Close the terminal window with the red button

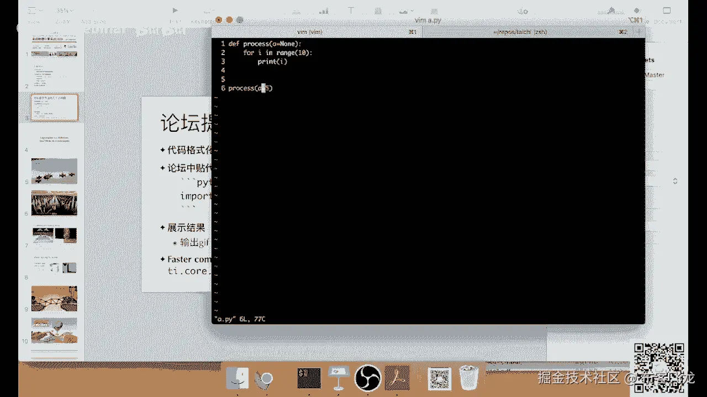pos(219,20)
